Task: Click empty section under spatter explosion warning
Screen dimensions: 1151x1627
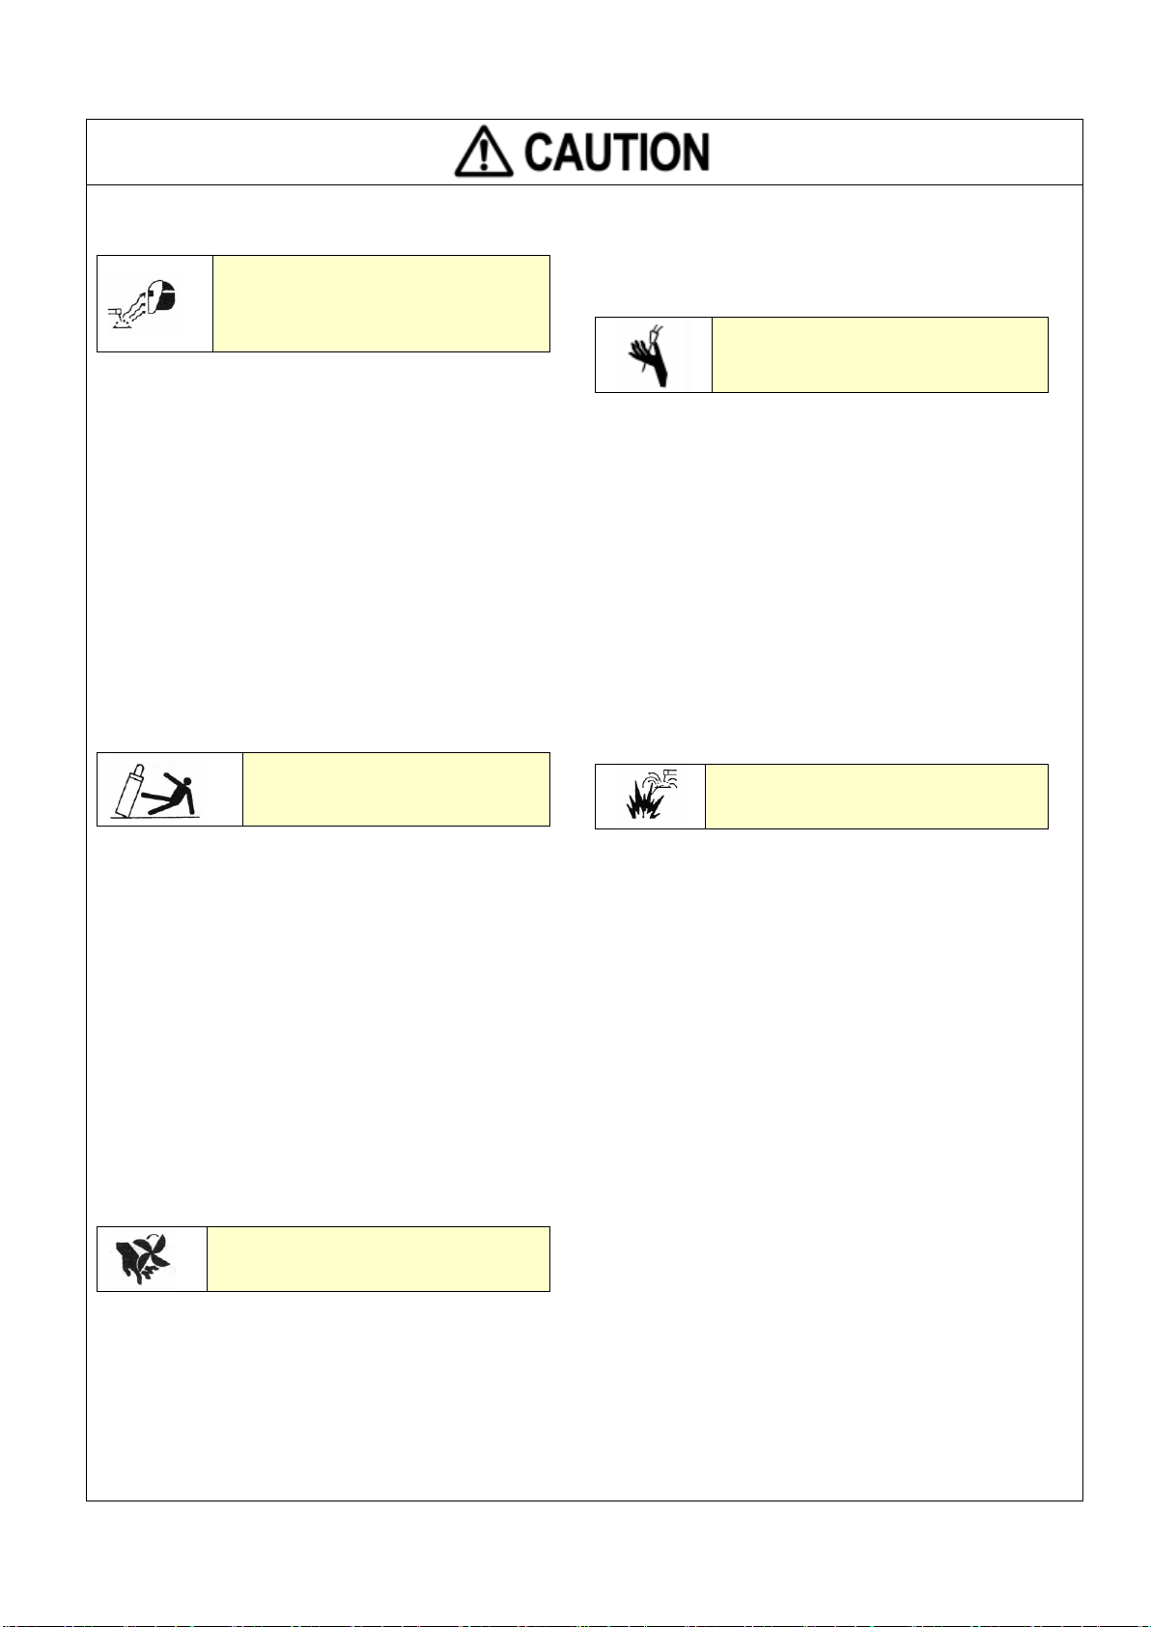Action: point(821,1159)
